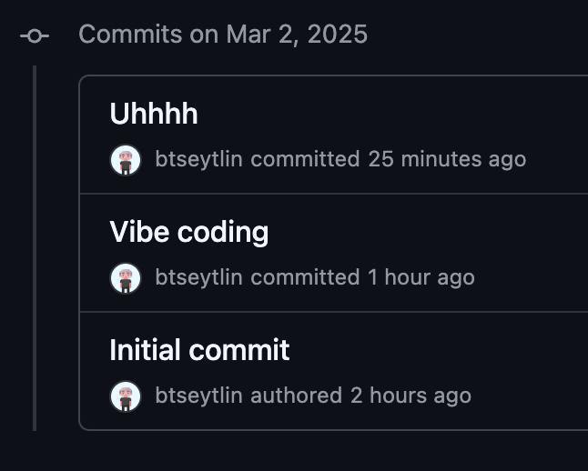Screen dimensions: 588x471
Task: Click the 1 hour ago timestamp
Action: pyautogui.click(x=421, y=277)
